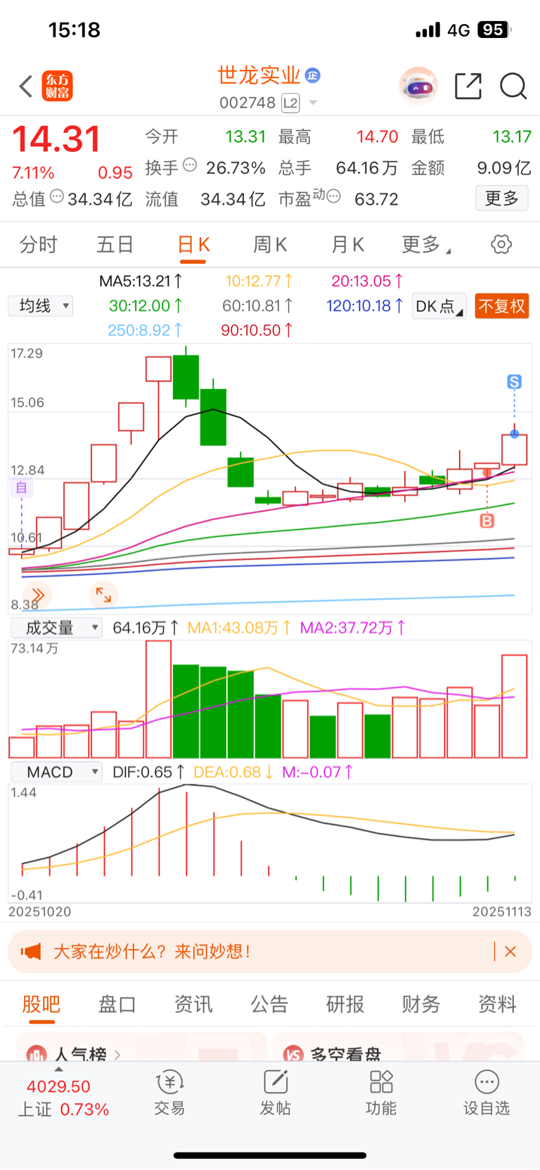Expand the 更多 chart period menu
Image resolution: width=540 pixels, height=1170 pixels.
tap(426, 245)
